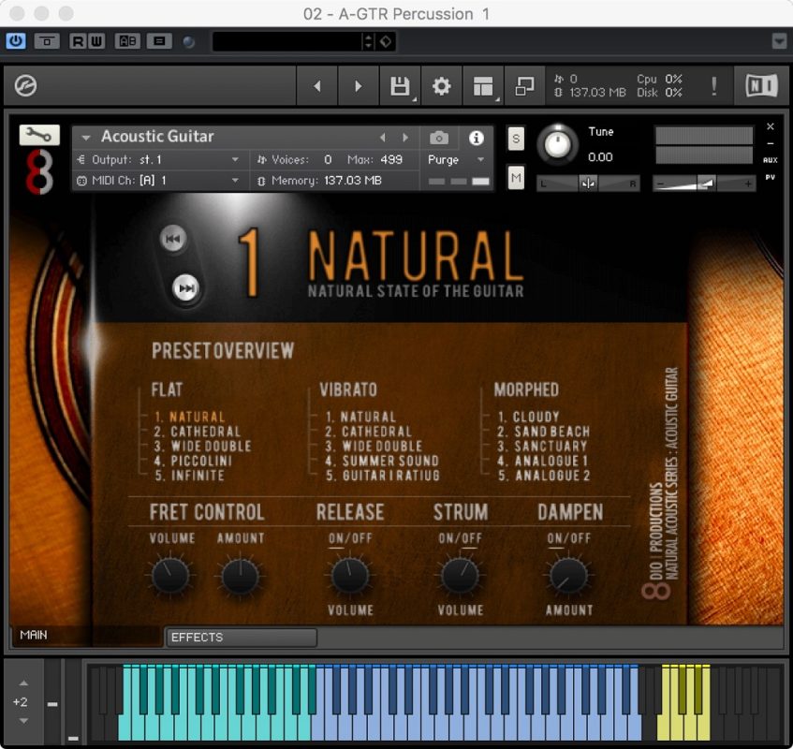This screenshot has height=749, width=793.
Task: Click the Fret Control Amount knob
Action: pyautogui.click(x=241, y=576)
